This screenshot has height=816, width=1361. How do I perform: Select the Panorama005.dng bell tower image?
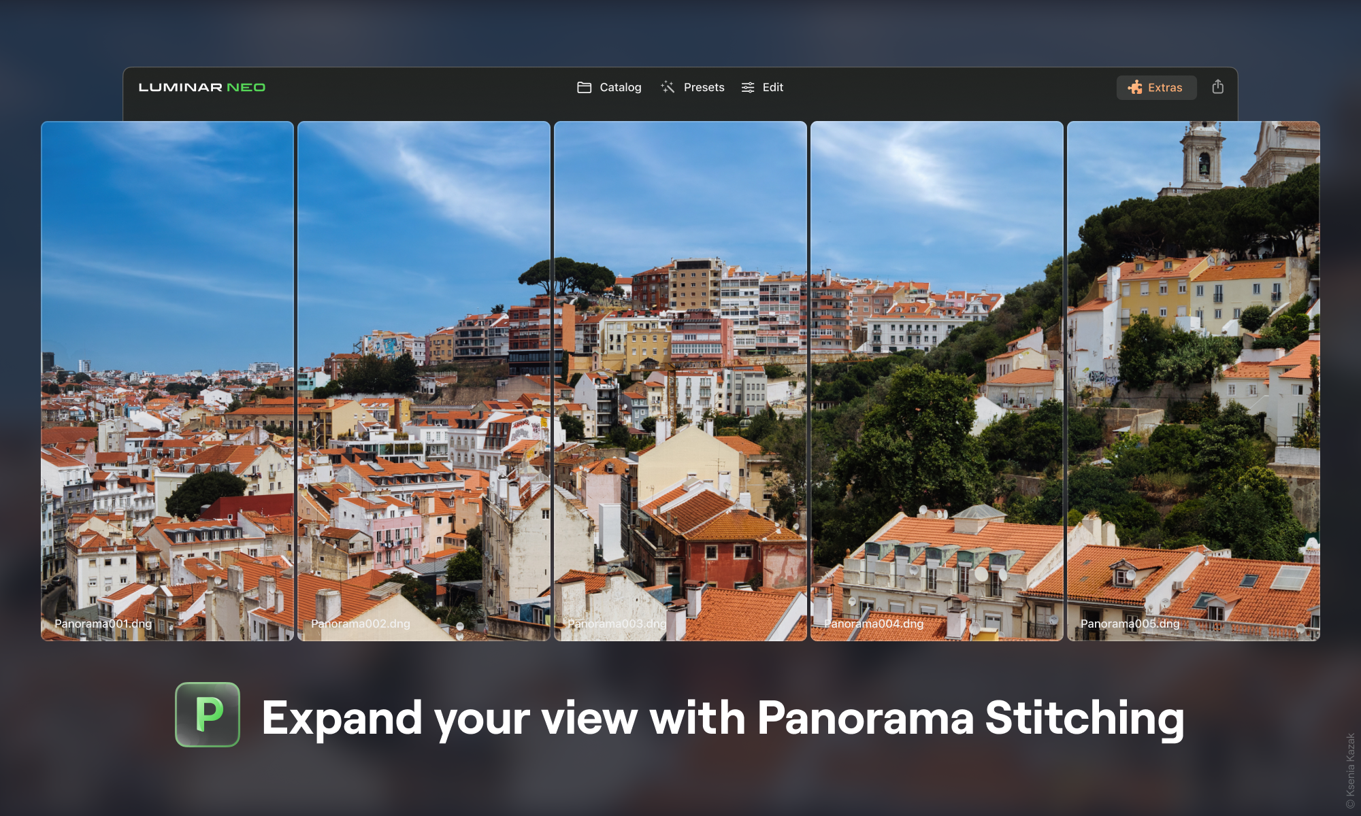1193,381
